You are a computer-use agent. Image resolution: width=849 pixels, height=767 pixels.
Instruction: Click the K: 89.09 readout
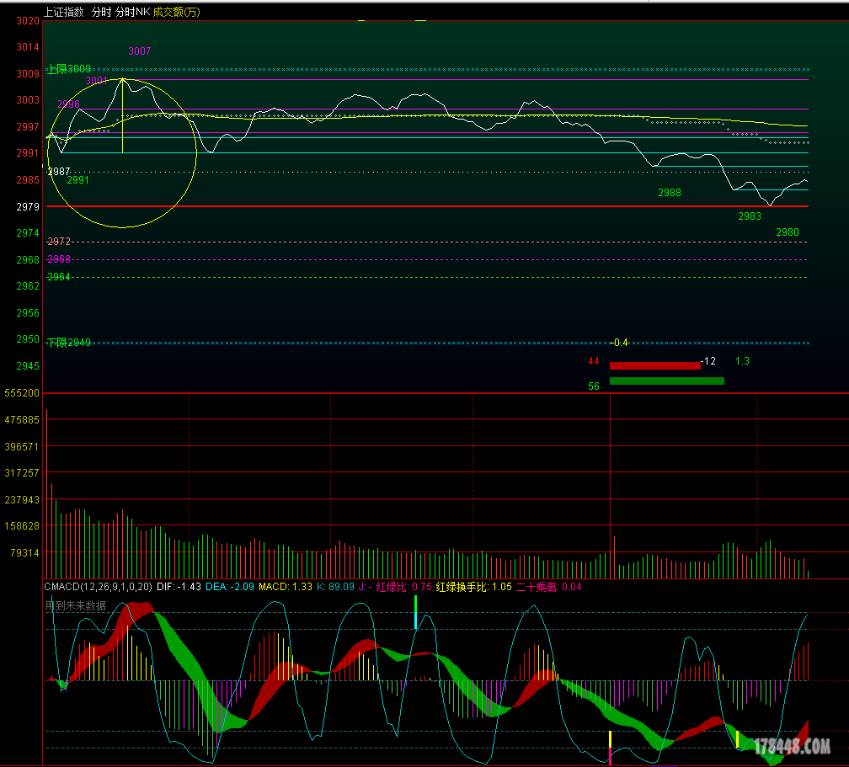[335, 587]
